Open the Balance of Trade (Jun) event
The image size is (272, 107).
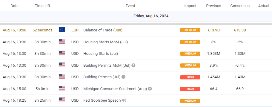point(103,30)
